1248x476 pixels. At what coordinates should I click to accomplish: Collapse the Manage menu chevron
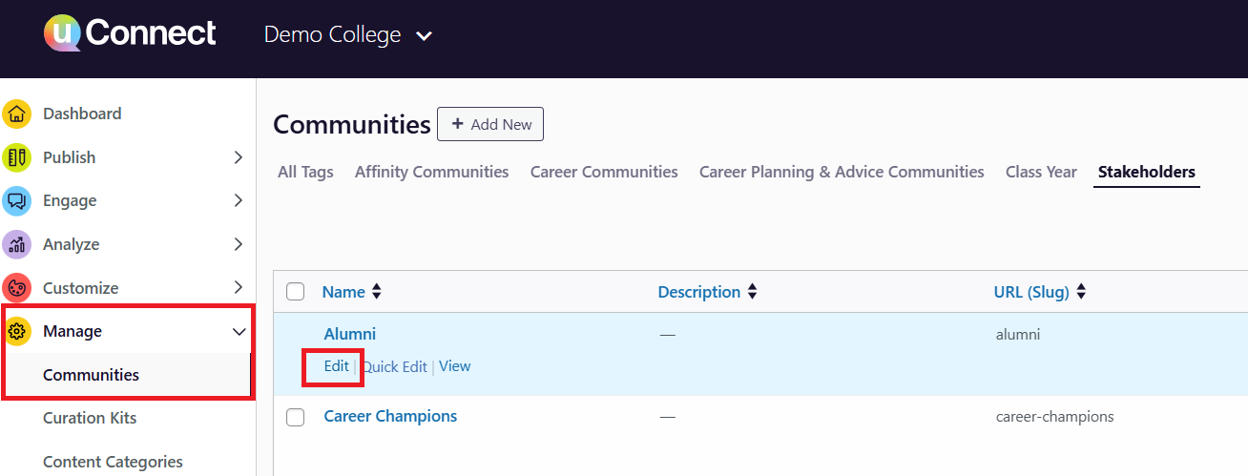239,332
